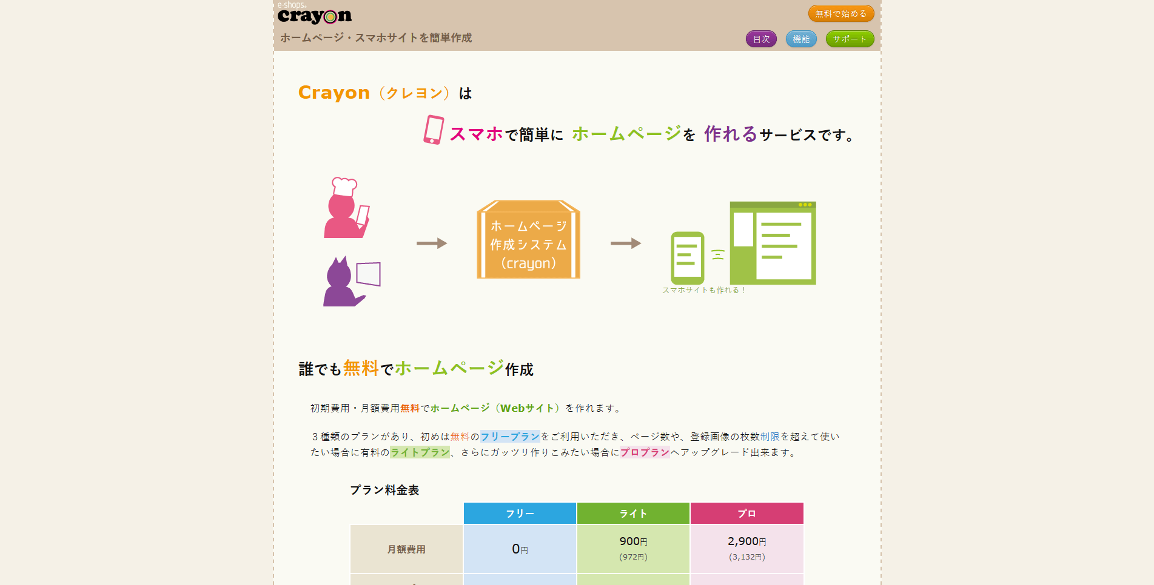Click the arrow after the chef and cat figures
This screenshot has height=585, width=1154.
click(x=432, y=243)
